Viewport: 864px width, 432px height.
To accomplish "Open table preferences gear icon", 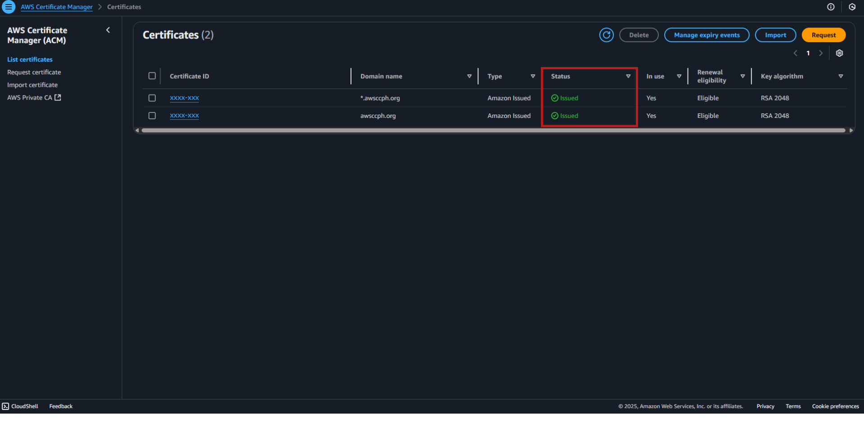I will point(839,53).
